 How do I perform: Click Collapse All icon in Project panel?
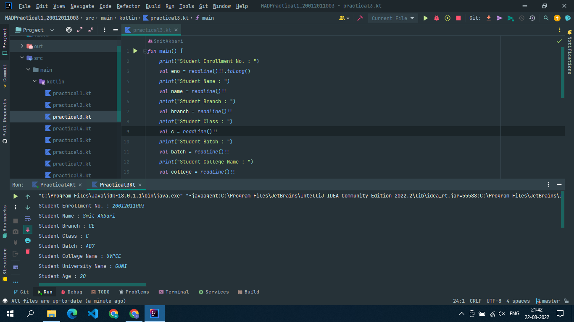pos(91,30)
